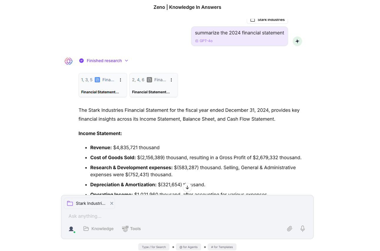This screenshot has width=380, height=251.
Task: Open options menu on source card 2, 4, 6
Action: coord(171,80)
